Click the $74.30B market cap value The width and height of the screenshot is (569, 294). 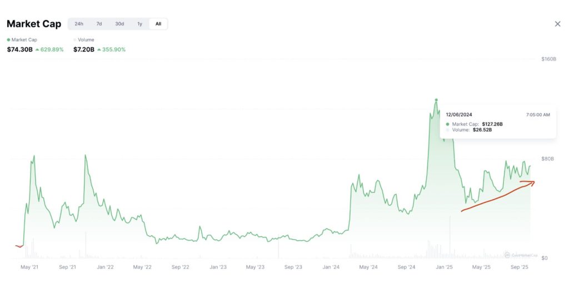click(x=19, y=50)
